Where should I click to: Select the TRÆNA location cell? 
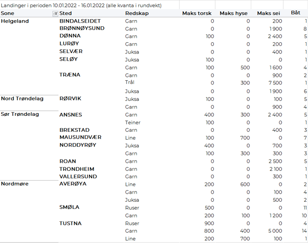click(x=70, y=75)
